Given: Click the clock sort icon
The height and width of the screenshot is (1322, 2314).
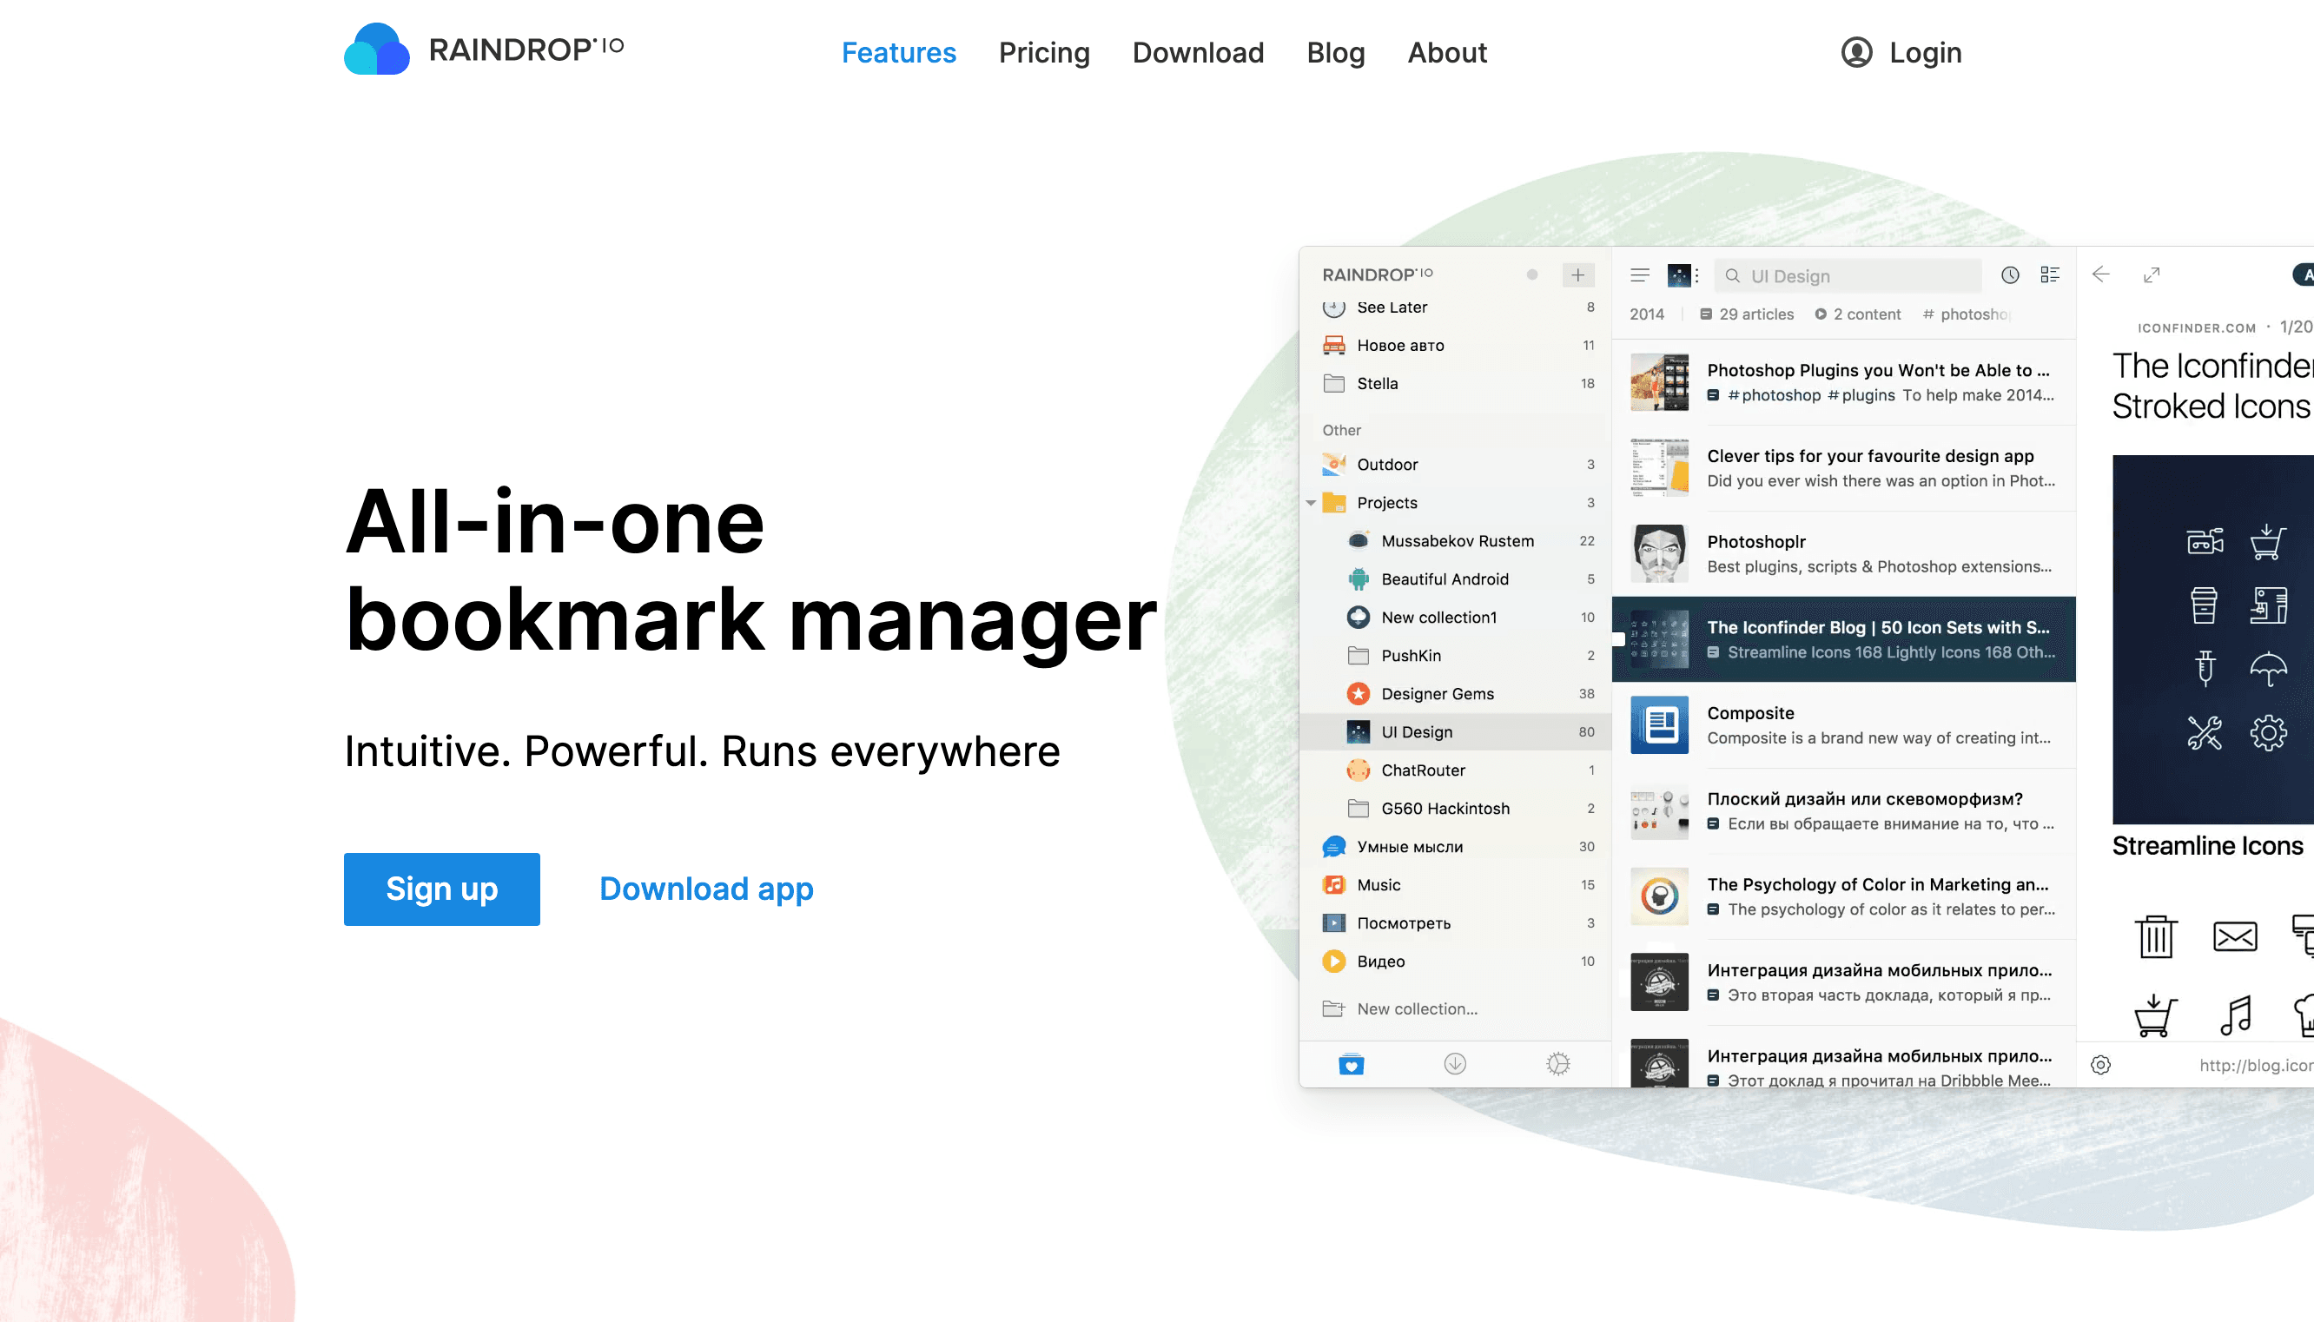Looking at the screenshot, I should 2010,275.
